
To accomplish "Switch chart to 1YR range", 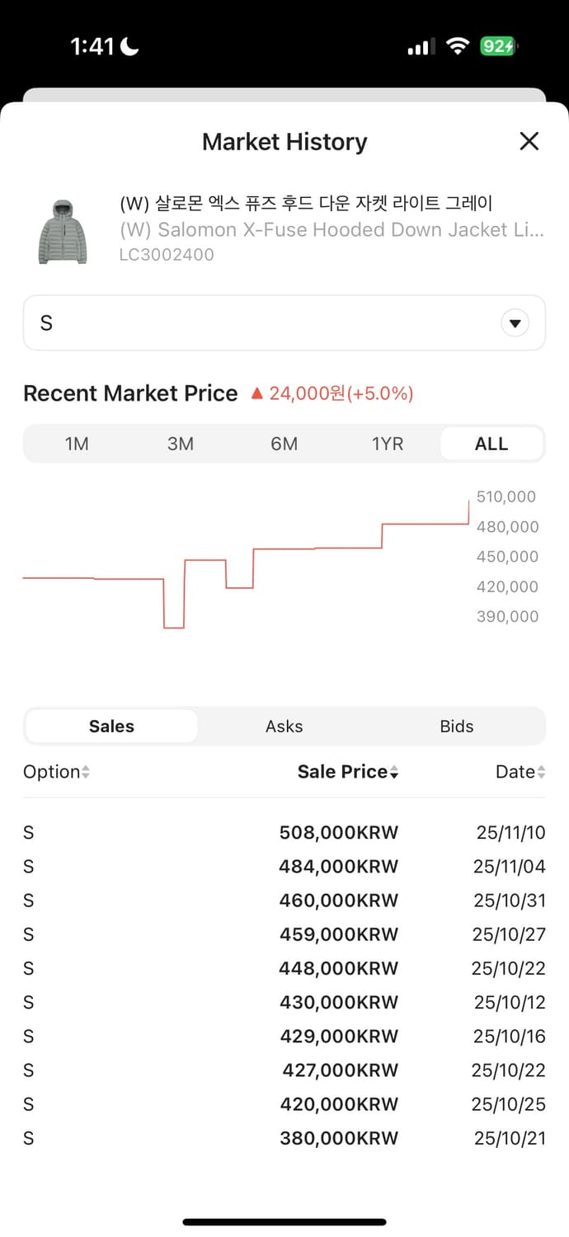I will point(388,444).
